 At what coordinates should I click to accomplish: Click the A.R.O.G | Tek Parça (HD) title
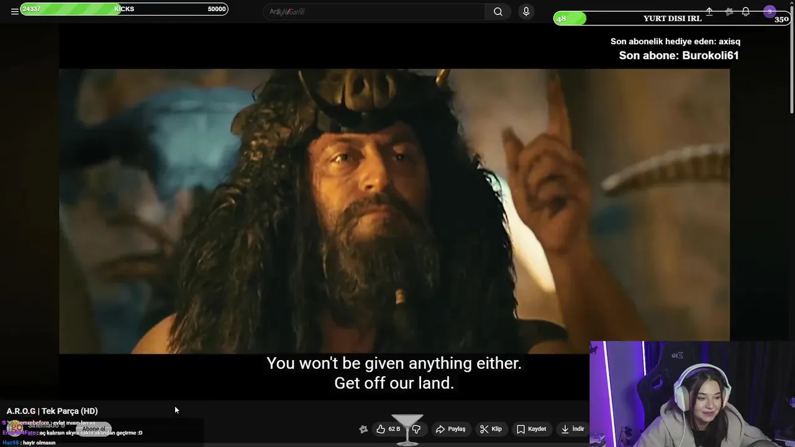52,411
